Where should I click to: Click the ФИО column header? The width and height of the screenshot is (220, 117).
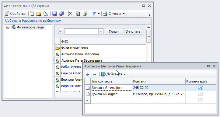coord(103,41)
